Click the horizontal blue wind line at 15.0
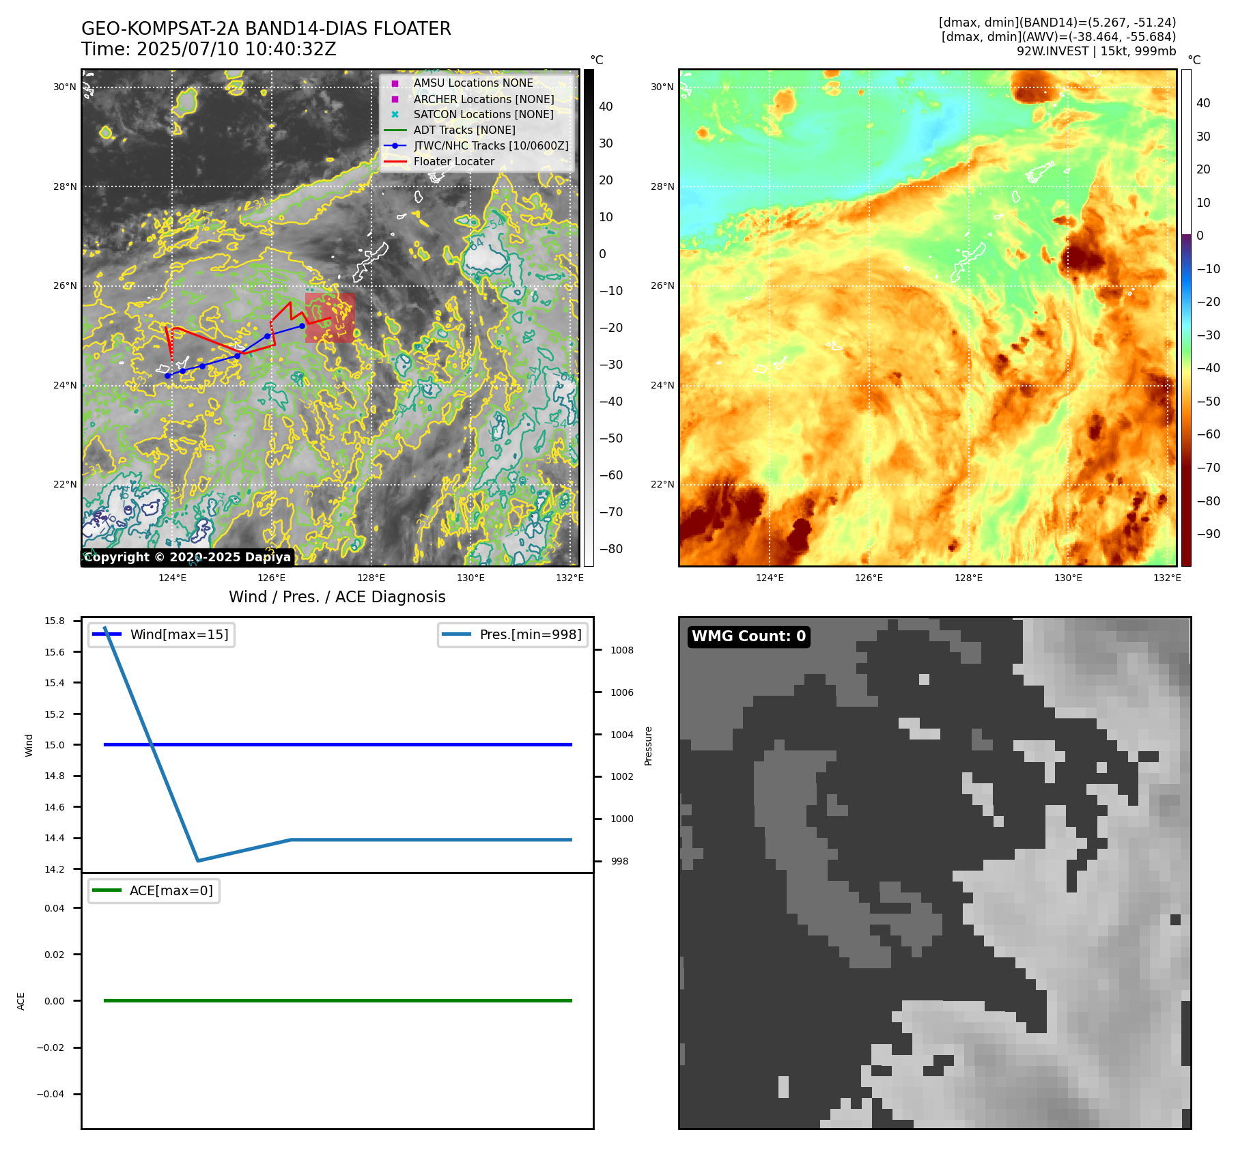Image resolution: width=1238 pixels, height=1154 pixels. point(338,744)
